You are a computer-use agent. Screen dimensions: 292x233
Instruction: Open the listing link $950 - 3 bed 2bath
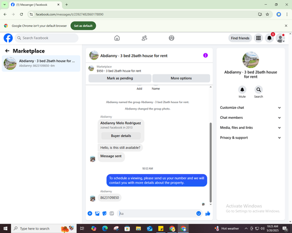click(119, 71)
